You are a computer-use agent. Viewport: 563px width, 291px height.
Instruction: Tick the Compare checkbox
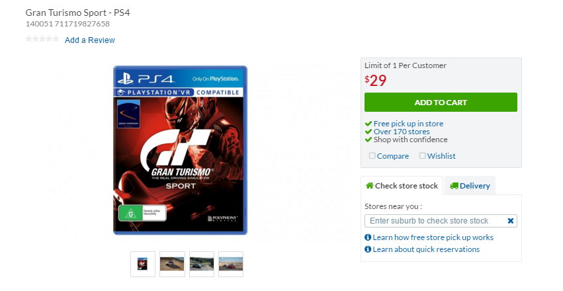pyautogui.click(x=372, y=155)
